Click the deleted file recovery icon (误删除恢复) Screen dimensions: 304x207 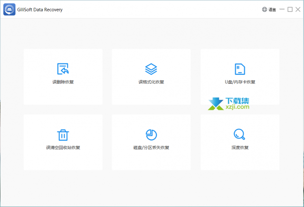click(x=63, y=69)
